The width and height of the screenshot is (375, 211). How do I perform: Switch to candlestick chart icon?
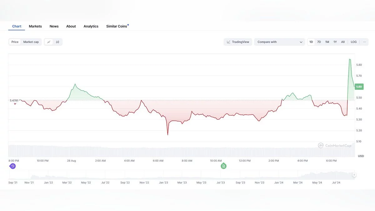(57, 42)
